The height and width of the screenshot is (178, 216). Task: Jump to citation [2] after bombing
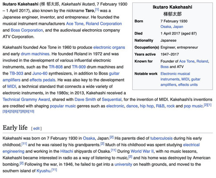tap(22, 163)
